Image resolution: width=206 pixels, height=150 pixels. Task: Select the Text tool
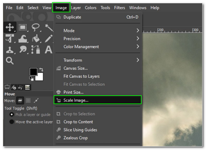(48, 50)
